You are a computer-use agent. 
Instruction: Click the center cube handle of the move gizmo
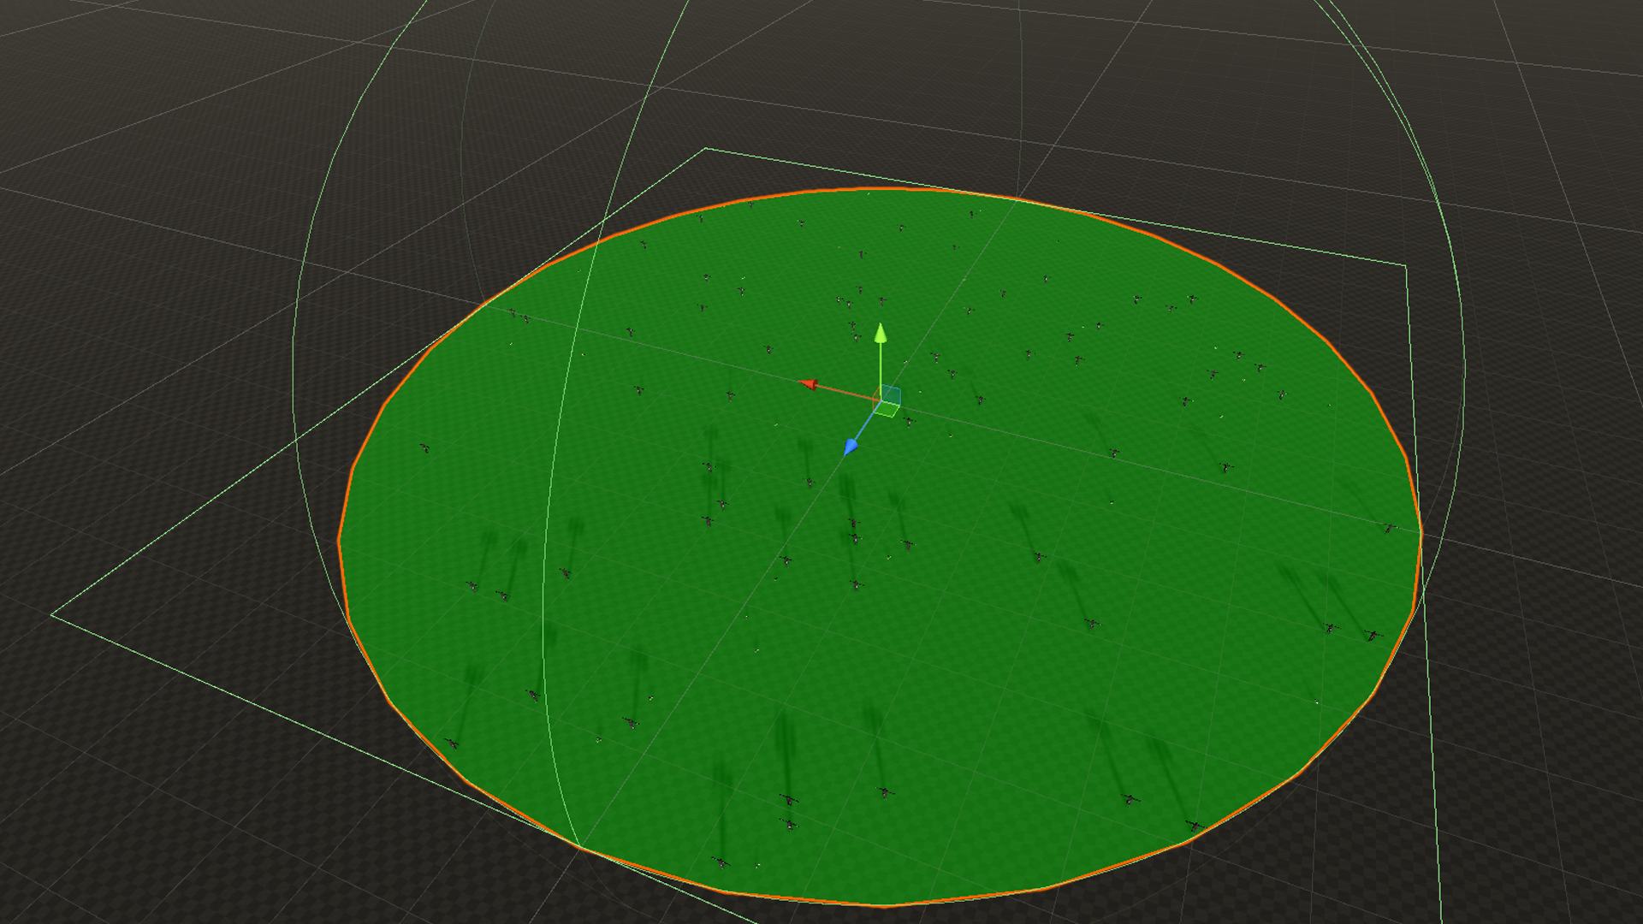click(887, 401)
